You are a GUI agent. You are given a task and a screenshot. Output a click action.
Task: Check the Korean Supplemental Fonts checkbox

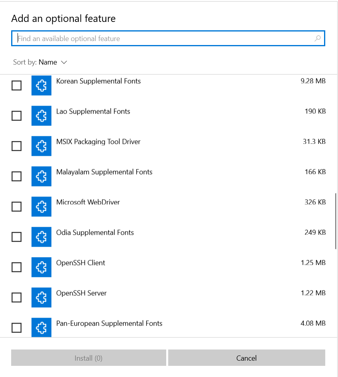click(17, 85)
